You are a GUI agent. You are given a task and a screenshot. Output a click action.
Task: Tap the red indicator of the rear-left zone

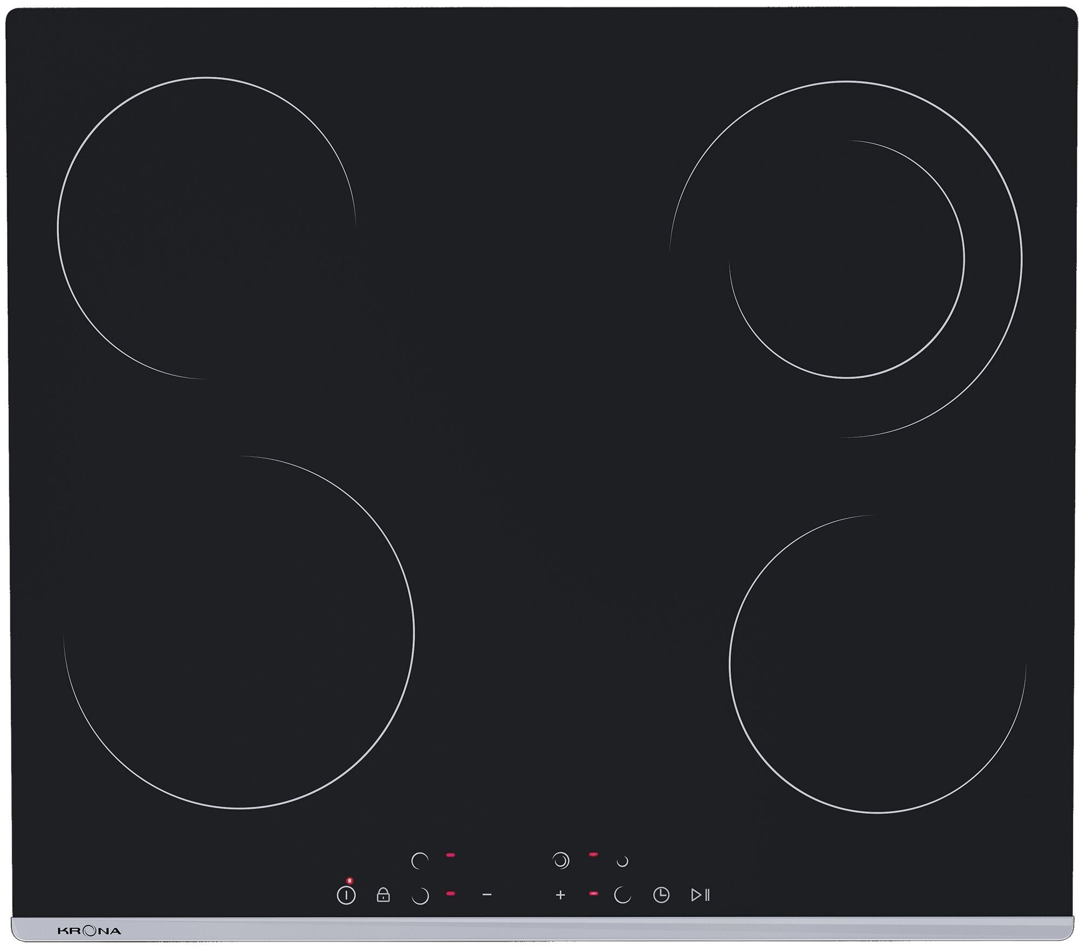450,854
